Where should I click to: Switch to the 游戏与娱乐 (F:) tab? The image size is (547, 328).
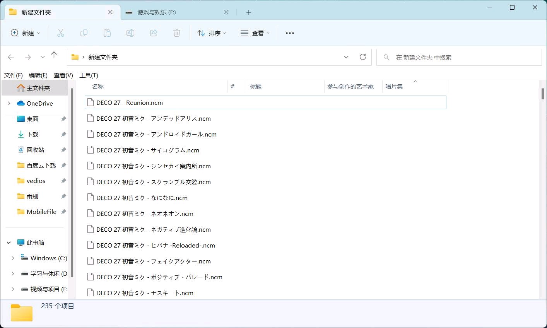(x=178, y=12)
